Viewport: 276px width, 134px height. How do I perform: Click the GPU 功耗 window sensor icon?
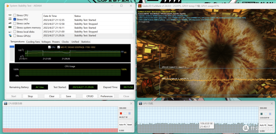141,103
